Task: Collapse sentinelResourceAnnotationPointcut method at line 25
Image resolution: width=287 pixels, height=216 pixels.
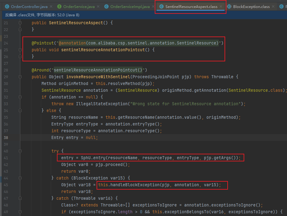Action: coord(20,50)
